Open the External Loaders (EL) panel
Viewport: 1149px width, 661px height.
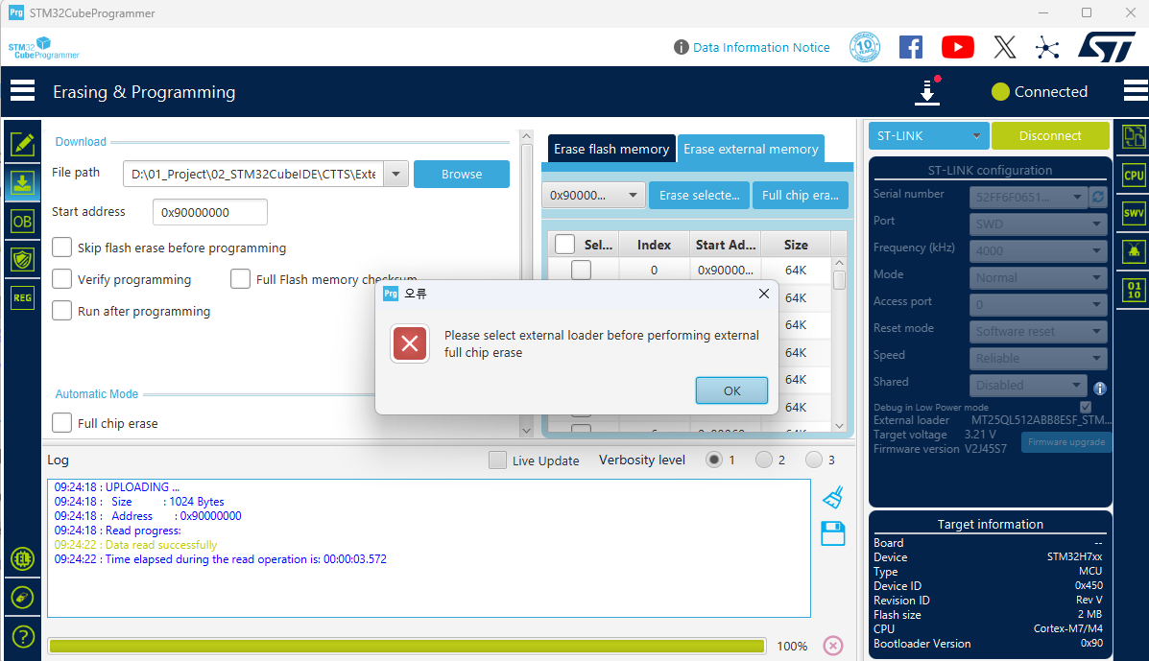pos(22,558)
